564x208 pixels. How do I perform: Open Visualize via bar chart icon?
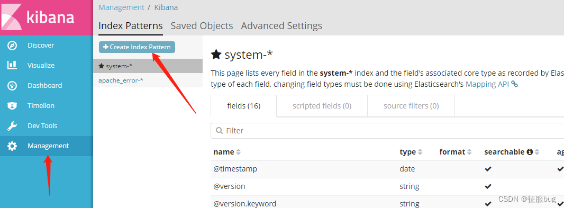12,65
